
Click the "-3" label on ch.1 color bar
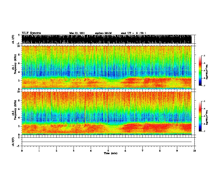(x=204, y=56)
